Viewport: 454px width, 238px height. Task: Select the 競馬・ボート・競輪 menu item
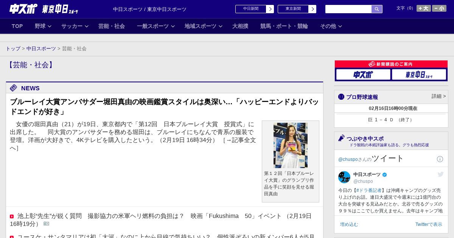[284, 26]
